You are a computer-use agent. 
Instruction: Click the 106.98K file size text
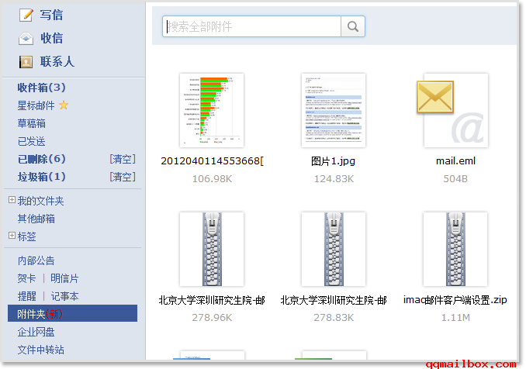click(212, 178)
